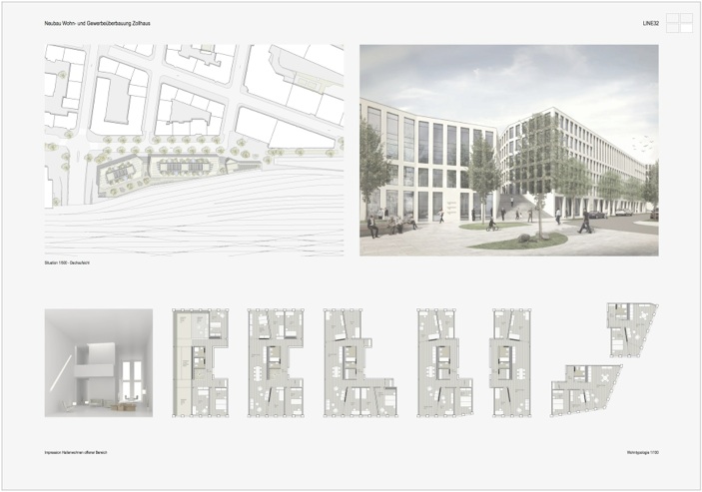The height and width of the screenshot is (492, 702).
Task: Select the LINE32 label in the header
Action: pos(650,22)
